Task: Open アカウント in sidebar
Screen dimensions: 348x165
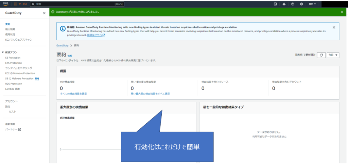Action: (x=11, y=101)
